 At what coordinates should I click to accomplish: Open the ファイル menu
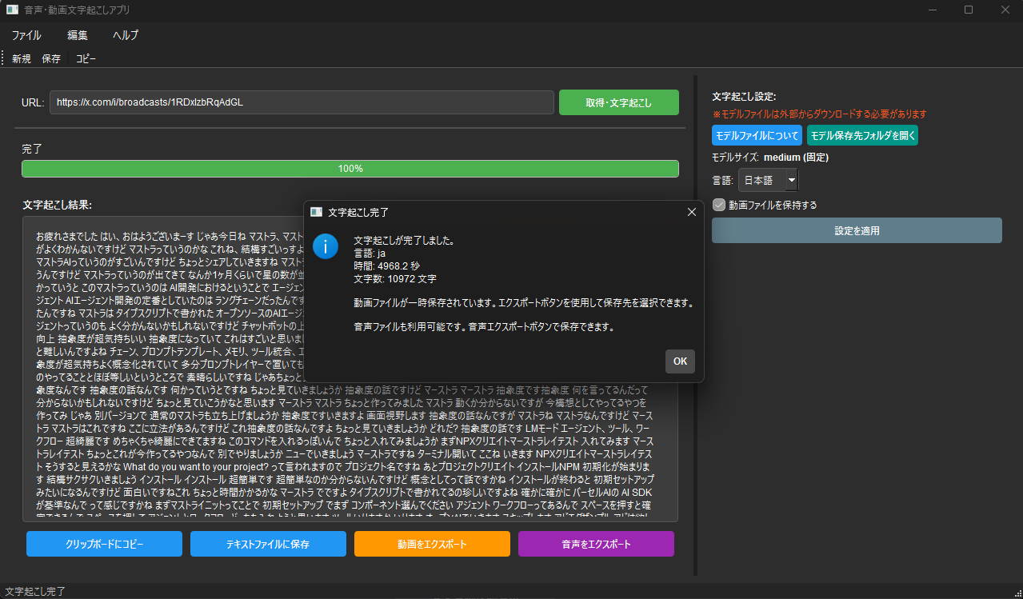click(x=26, y=35)
